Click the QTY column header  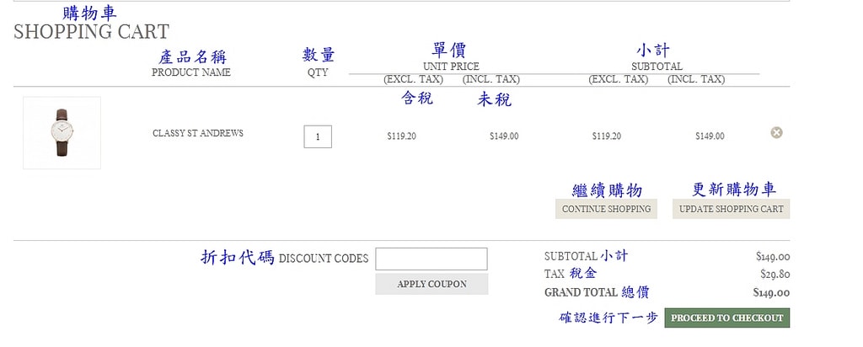(x=318, y=72)
